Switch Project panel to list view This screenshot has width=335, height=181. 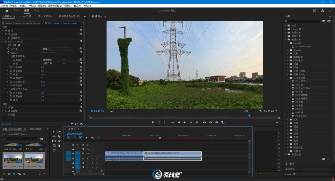(x=9, y=174)
